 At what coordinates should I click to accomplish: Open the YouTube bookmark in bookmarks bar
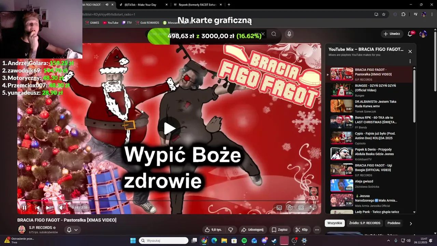tap(111, 23)
